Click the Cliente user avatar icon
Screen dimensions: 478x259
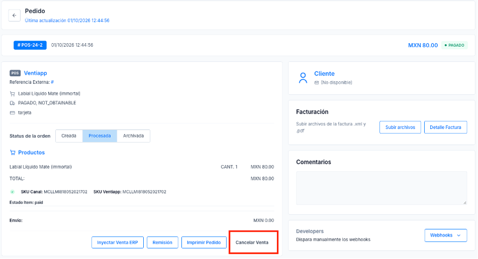pyautogui.click(x=303, y=78)
